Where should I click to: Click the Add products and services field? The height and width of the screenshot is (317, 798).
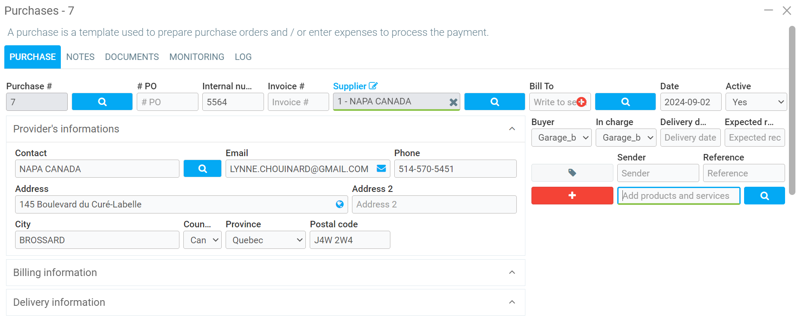(x=679, y=196)
